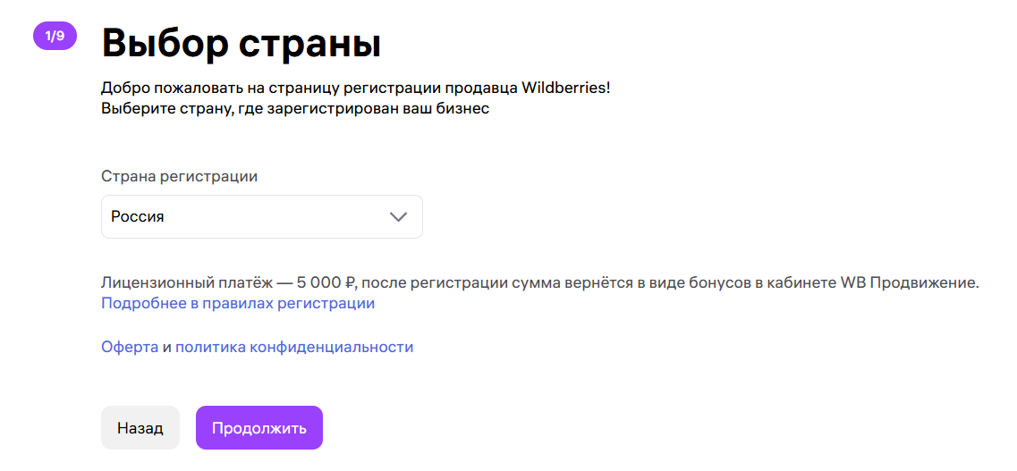Click the Выбор страны page heading

click(x=242, y=43)
